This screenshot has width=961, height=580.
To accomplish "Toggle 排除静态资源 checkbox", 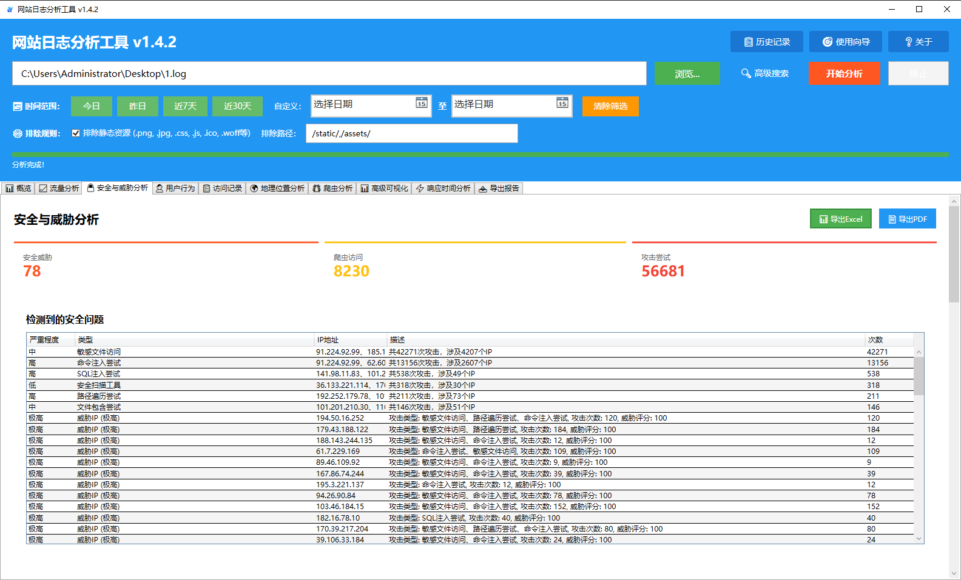I will (76, 133).
